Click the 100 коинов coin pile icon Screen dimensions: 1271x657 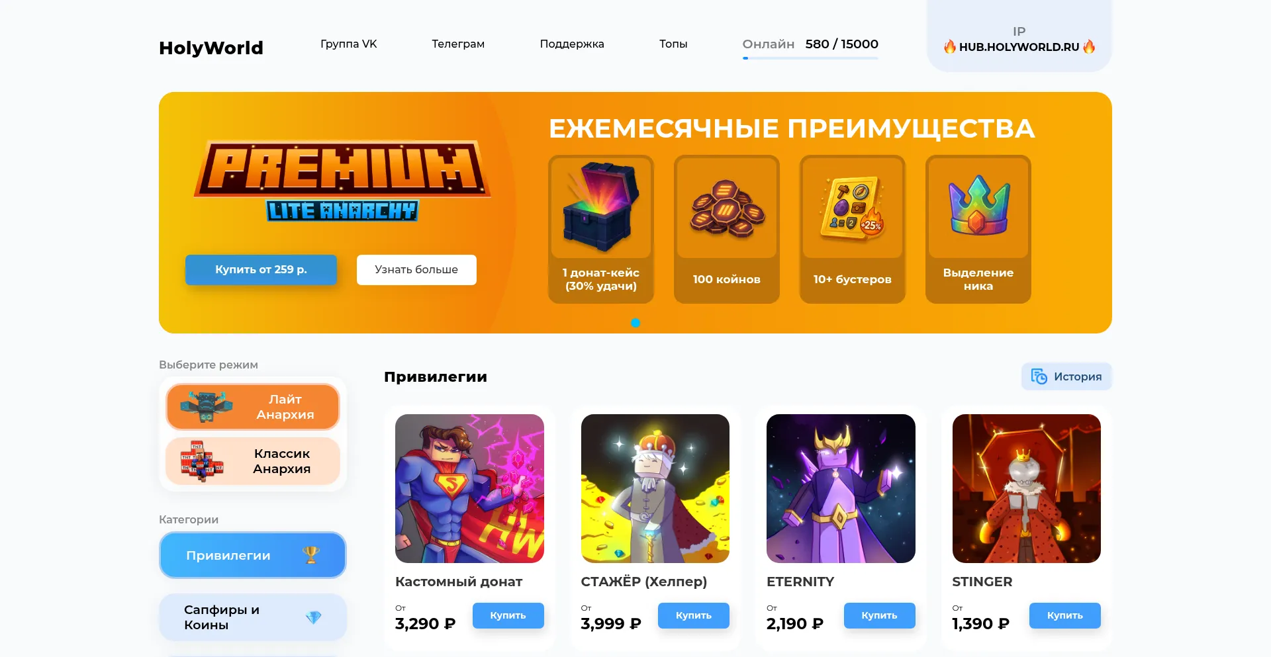[x=727, y=208]
